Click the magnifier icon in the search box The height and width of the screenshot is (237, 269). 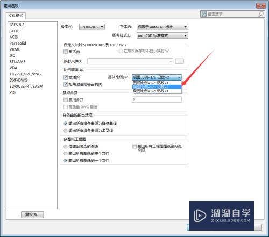261,14
